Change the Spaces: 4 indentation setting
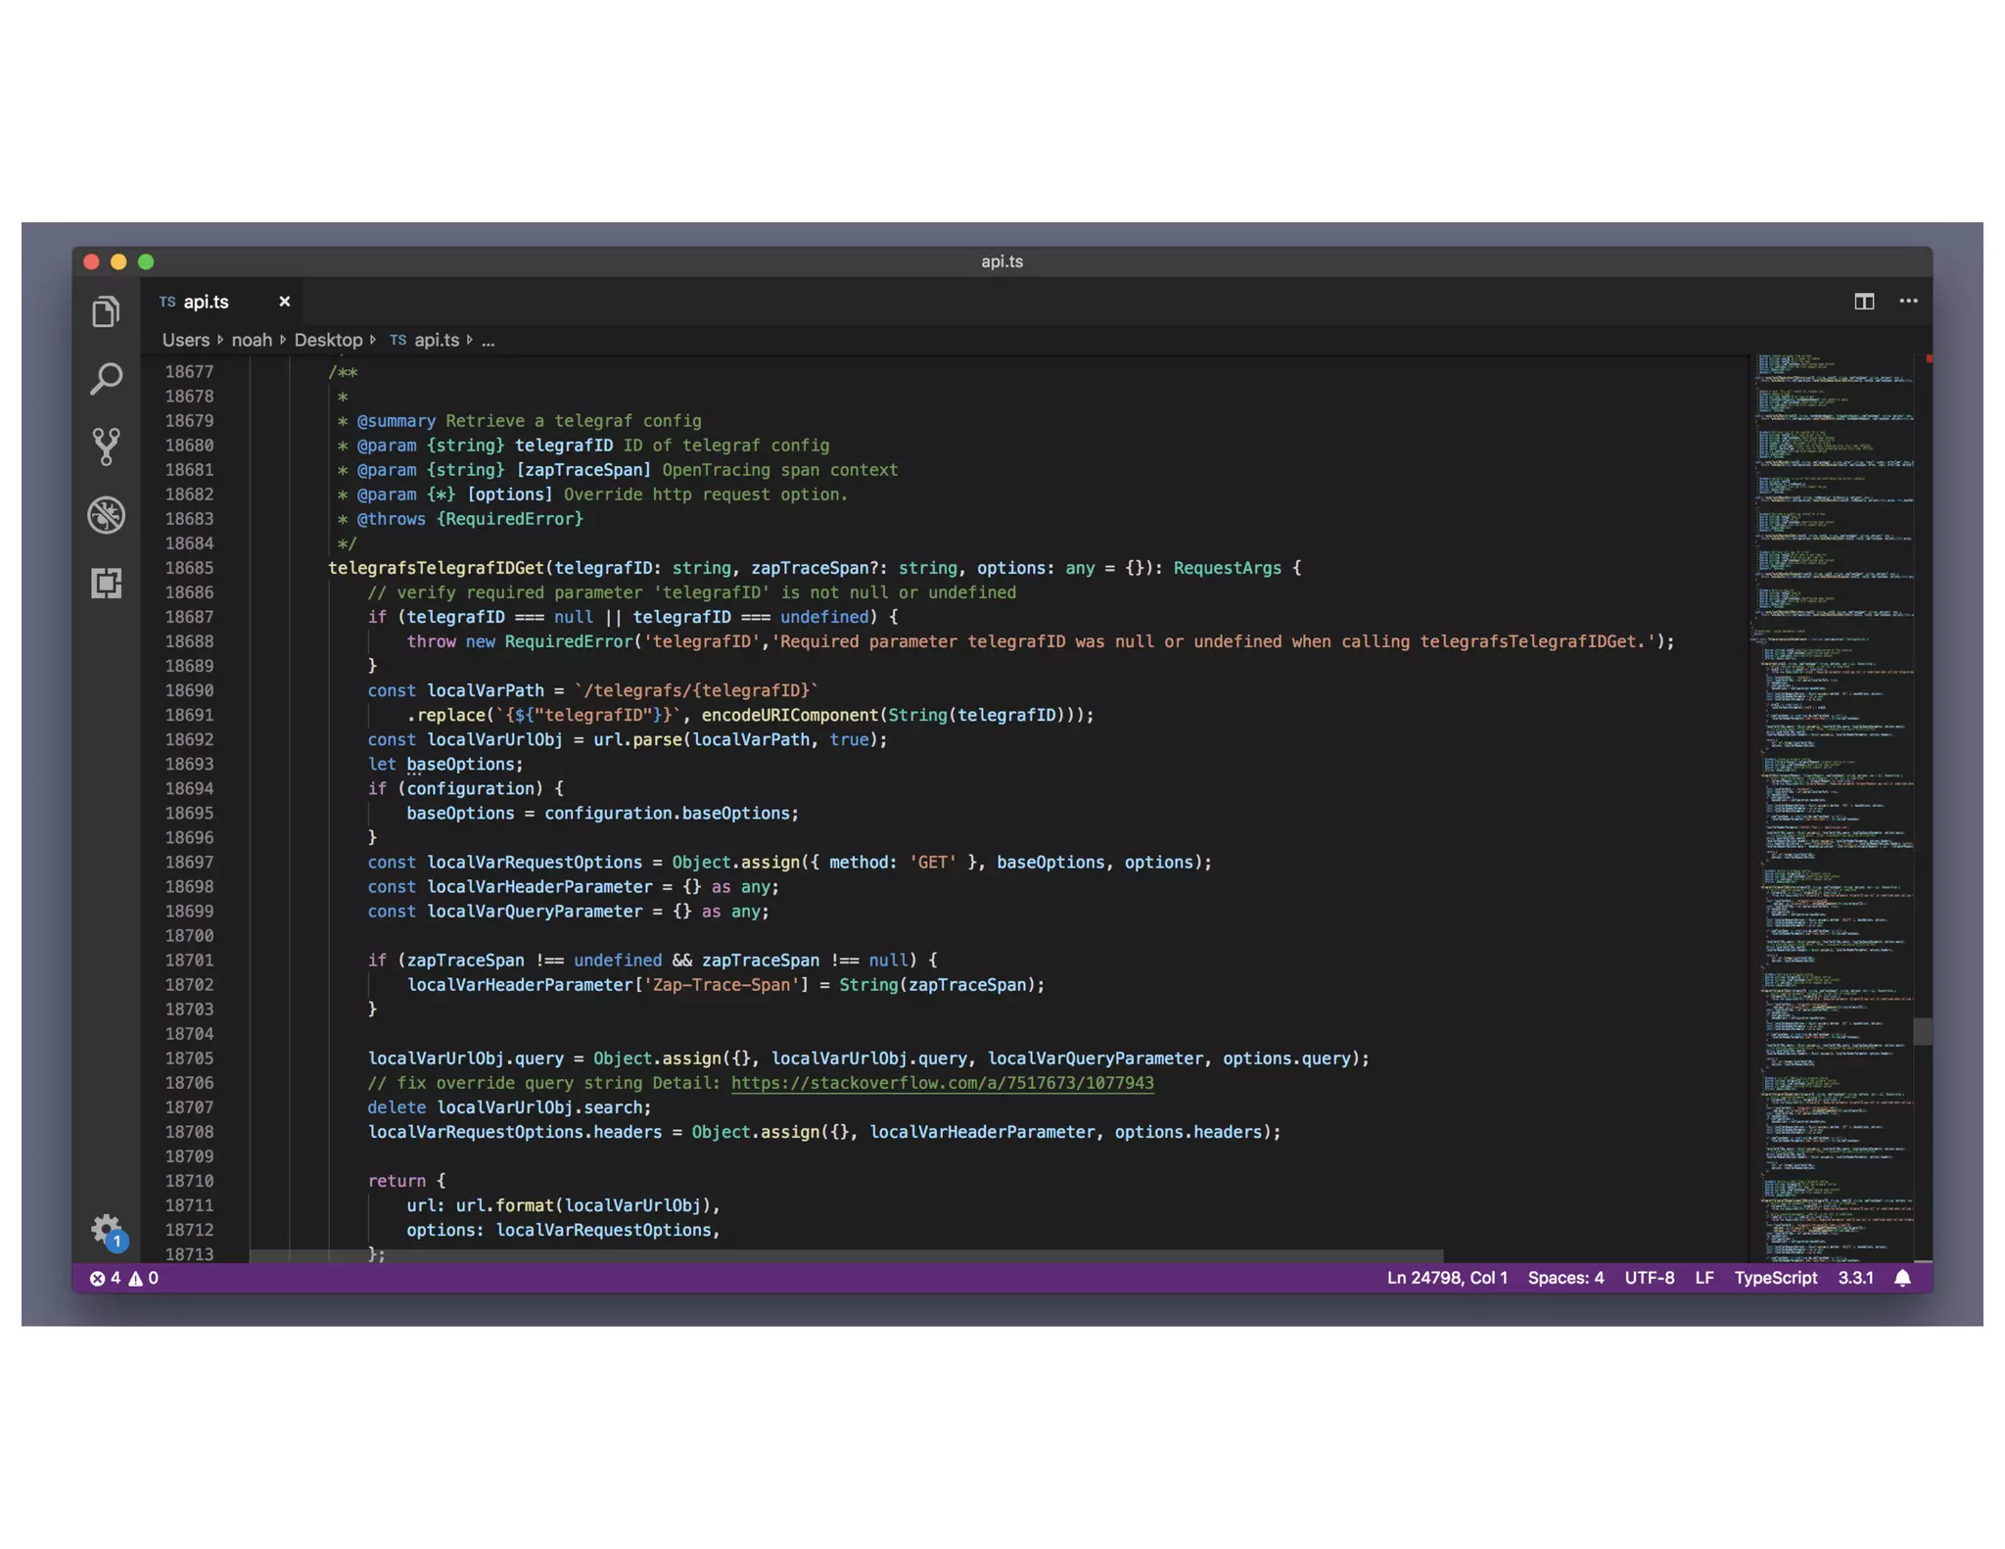The width and height of the screenshot is (2005, 1549). (1564, 1278)
